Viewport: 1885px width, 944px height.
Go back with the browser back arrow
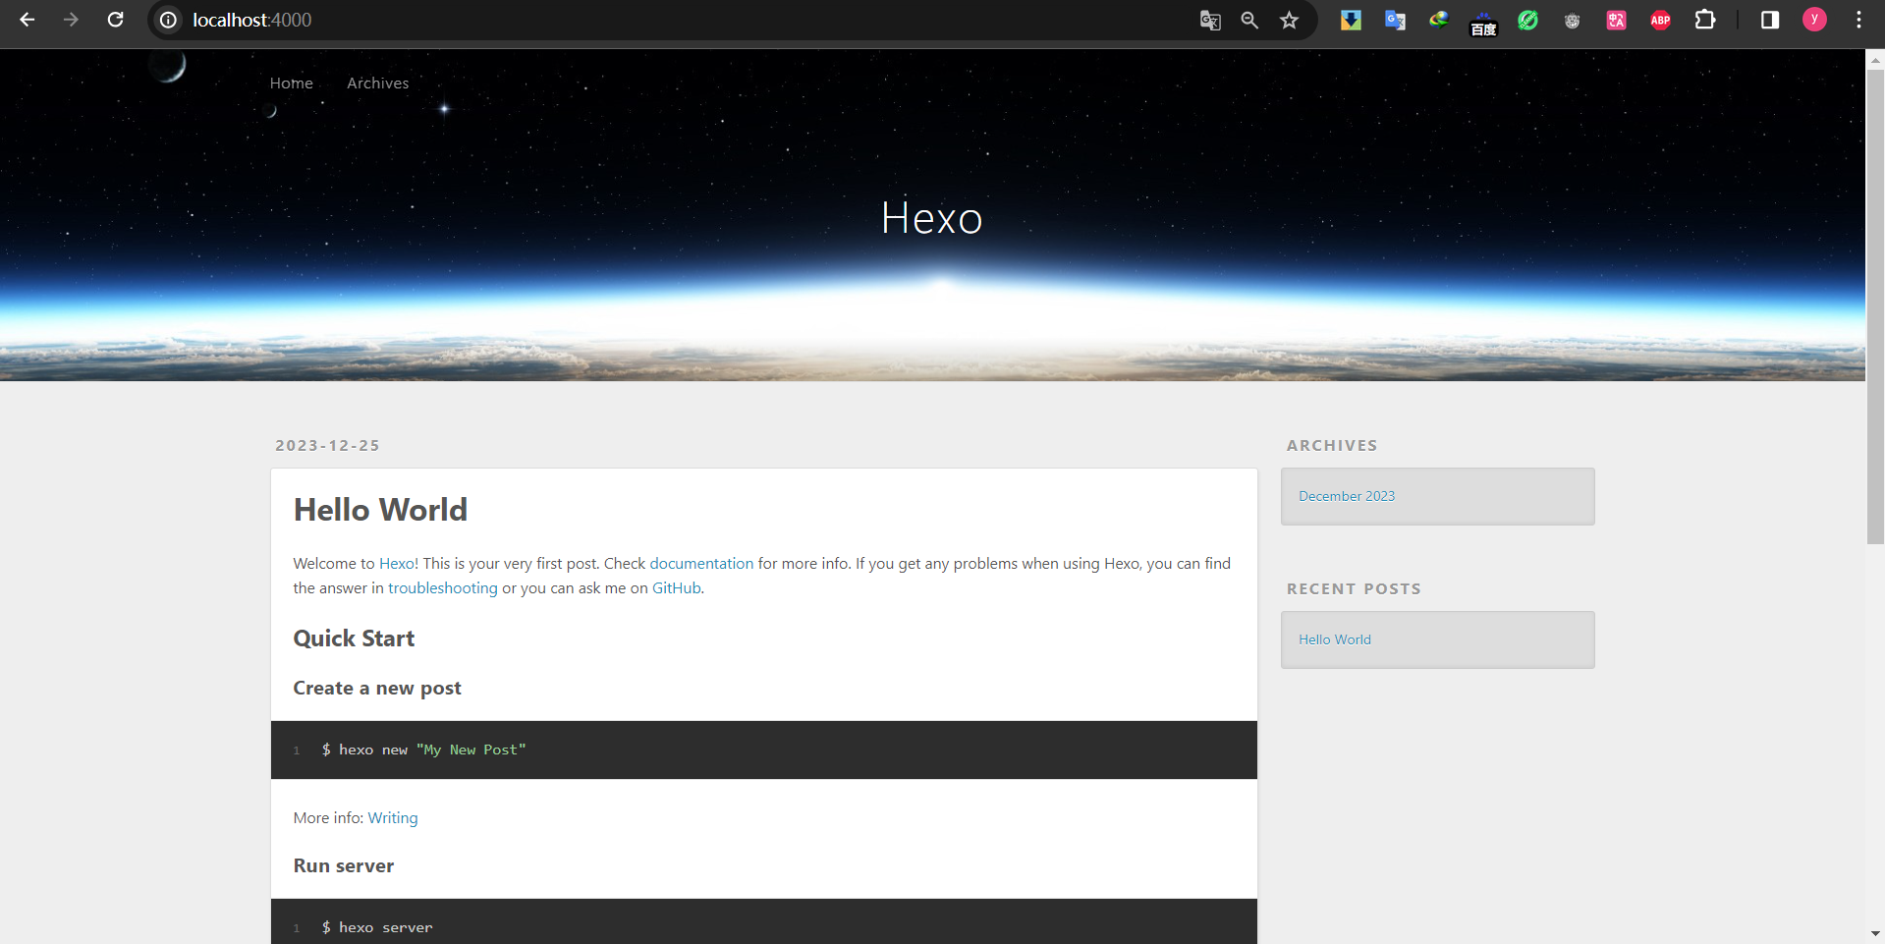point(27,20)
